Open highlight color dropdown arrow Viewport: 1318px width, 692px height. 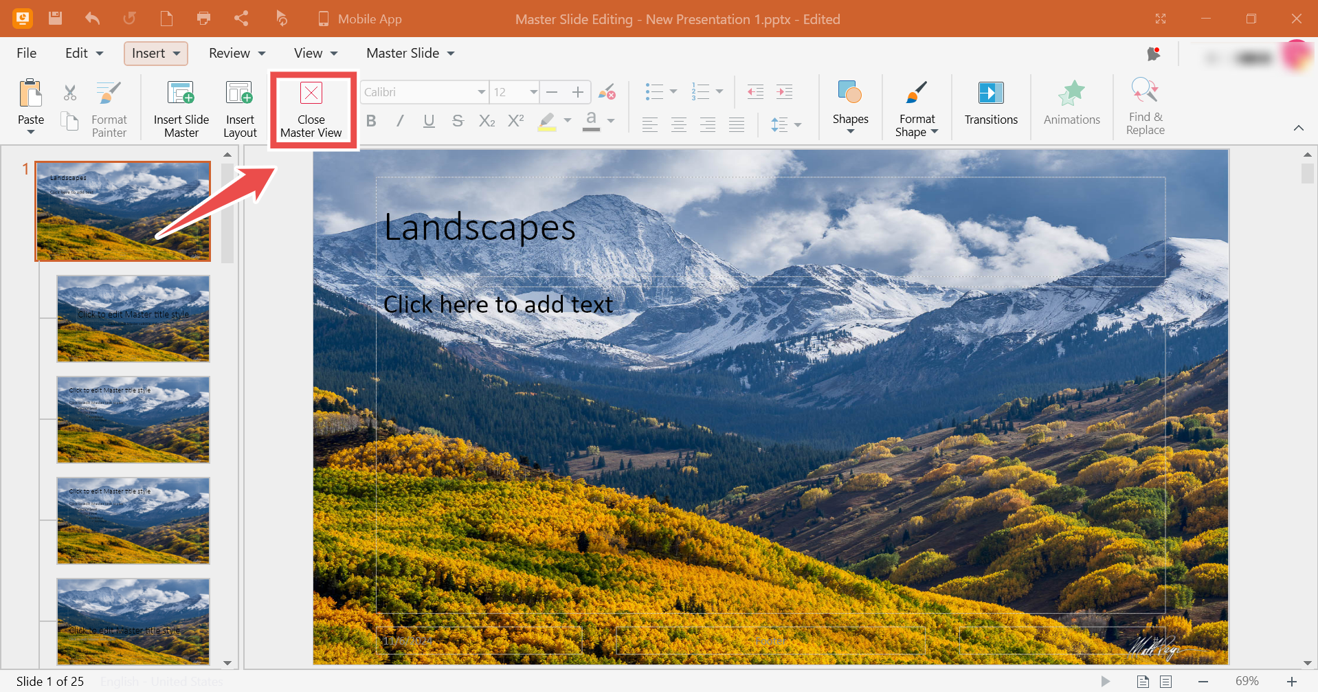pyautogui.click(x=568, y=121)
